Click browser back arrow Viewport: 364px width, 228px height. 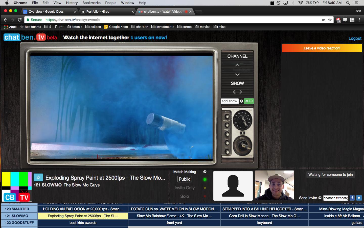click(x=6, y=20)
